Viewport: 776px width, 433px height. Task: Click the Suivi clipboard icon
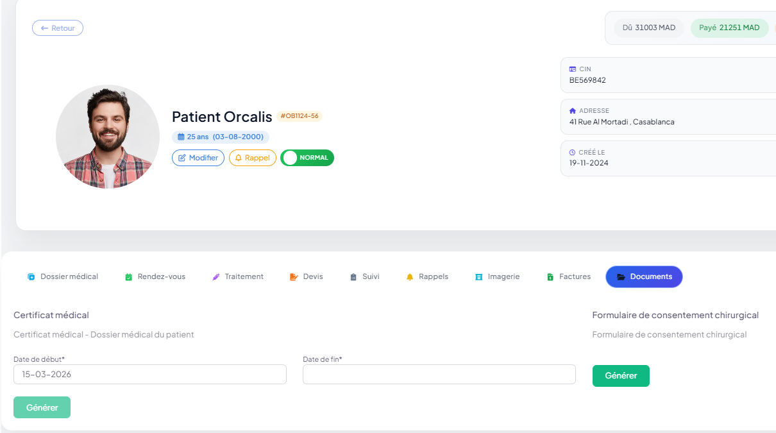point(353,277)
